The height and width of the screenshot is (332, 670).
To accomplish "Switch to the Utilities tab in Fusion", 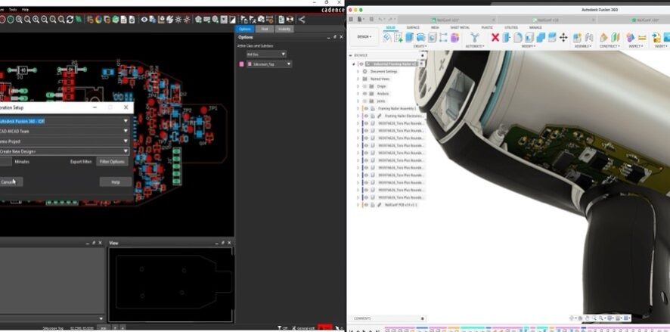I will [x=511, y=27].
